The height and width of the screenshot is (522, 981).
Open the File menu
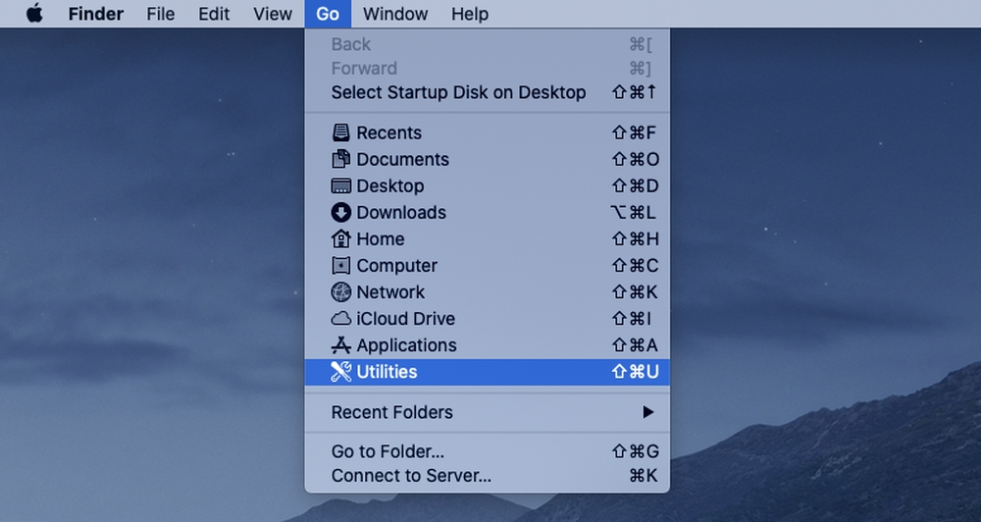[161, 14]
